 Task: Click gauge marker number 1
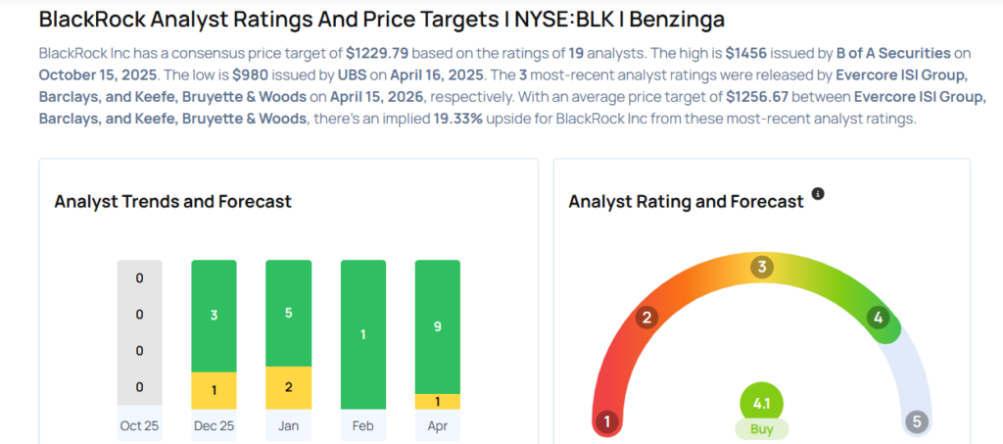tap(607, 422)
